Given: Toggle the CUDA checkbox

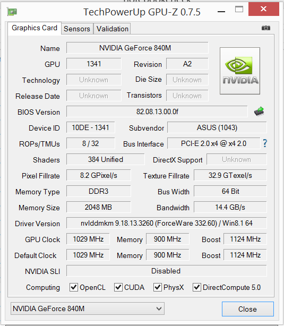Looking at the screenshot, I should (118, 287).
